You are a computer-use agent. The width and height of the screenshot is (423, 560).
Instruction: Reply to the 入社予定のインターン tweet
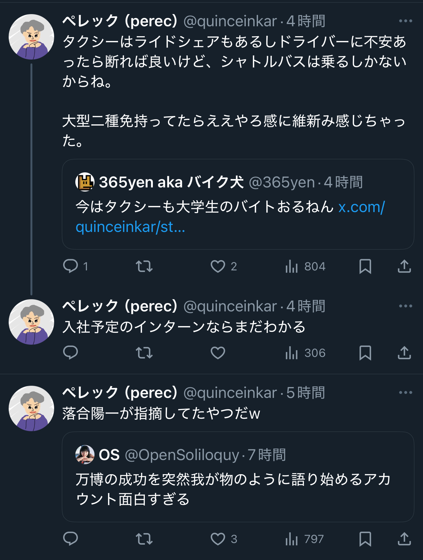(71, 353)
